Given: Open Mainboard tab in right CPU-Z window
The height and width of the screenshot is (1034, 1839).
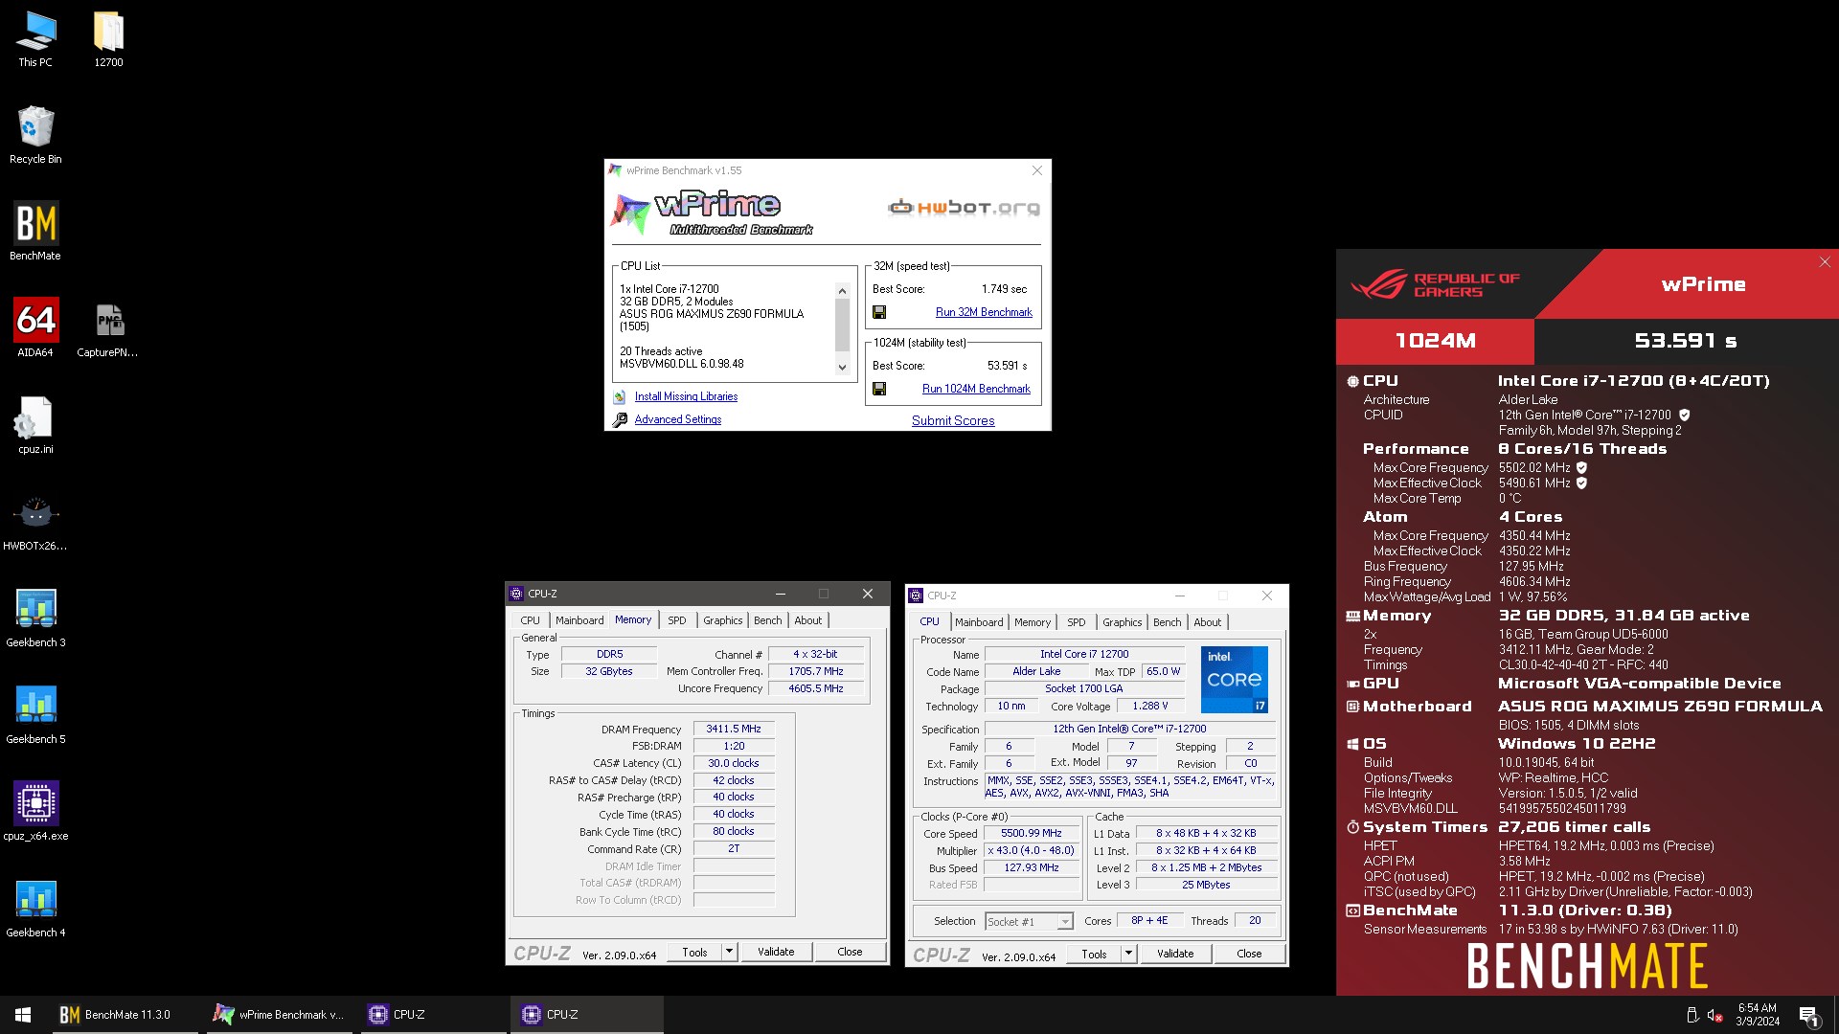Looking at the screenshot, I should (979, 622).
